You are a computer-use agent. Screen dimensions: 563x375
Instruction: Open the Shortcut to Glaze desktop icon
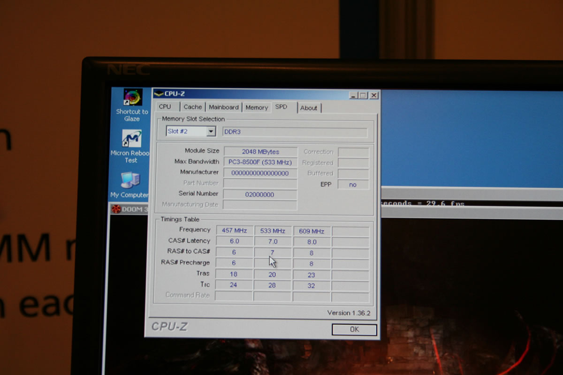132,105
